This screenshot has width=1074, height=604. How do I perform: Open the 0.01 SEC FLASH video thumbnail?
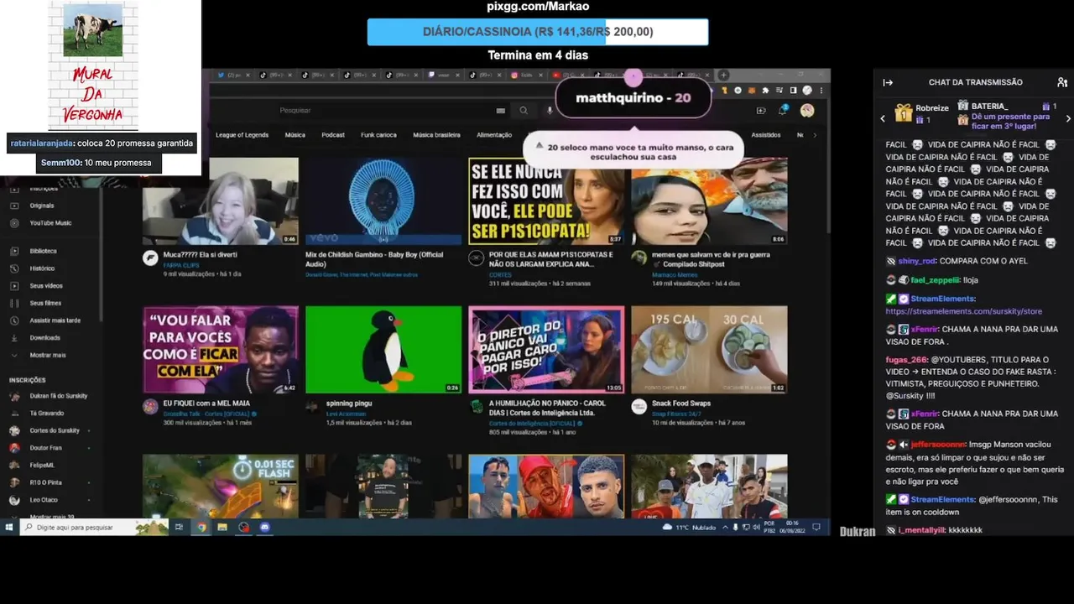220,487
